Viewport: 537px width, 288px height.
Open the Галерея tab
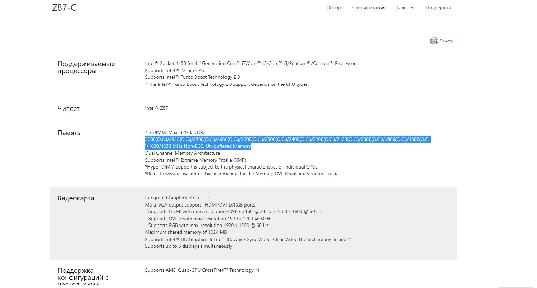405,8
